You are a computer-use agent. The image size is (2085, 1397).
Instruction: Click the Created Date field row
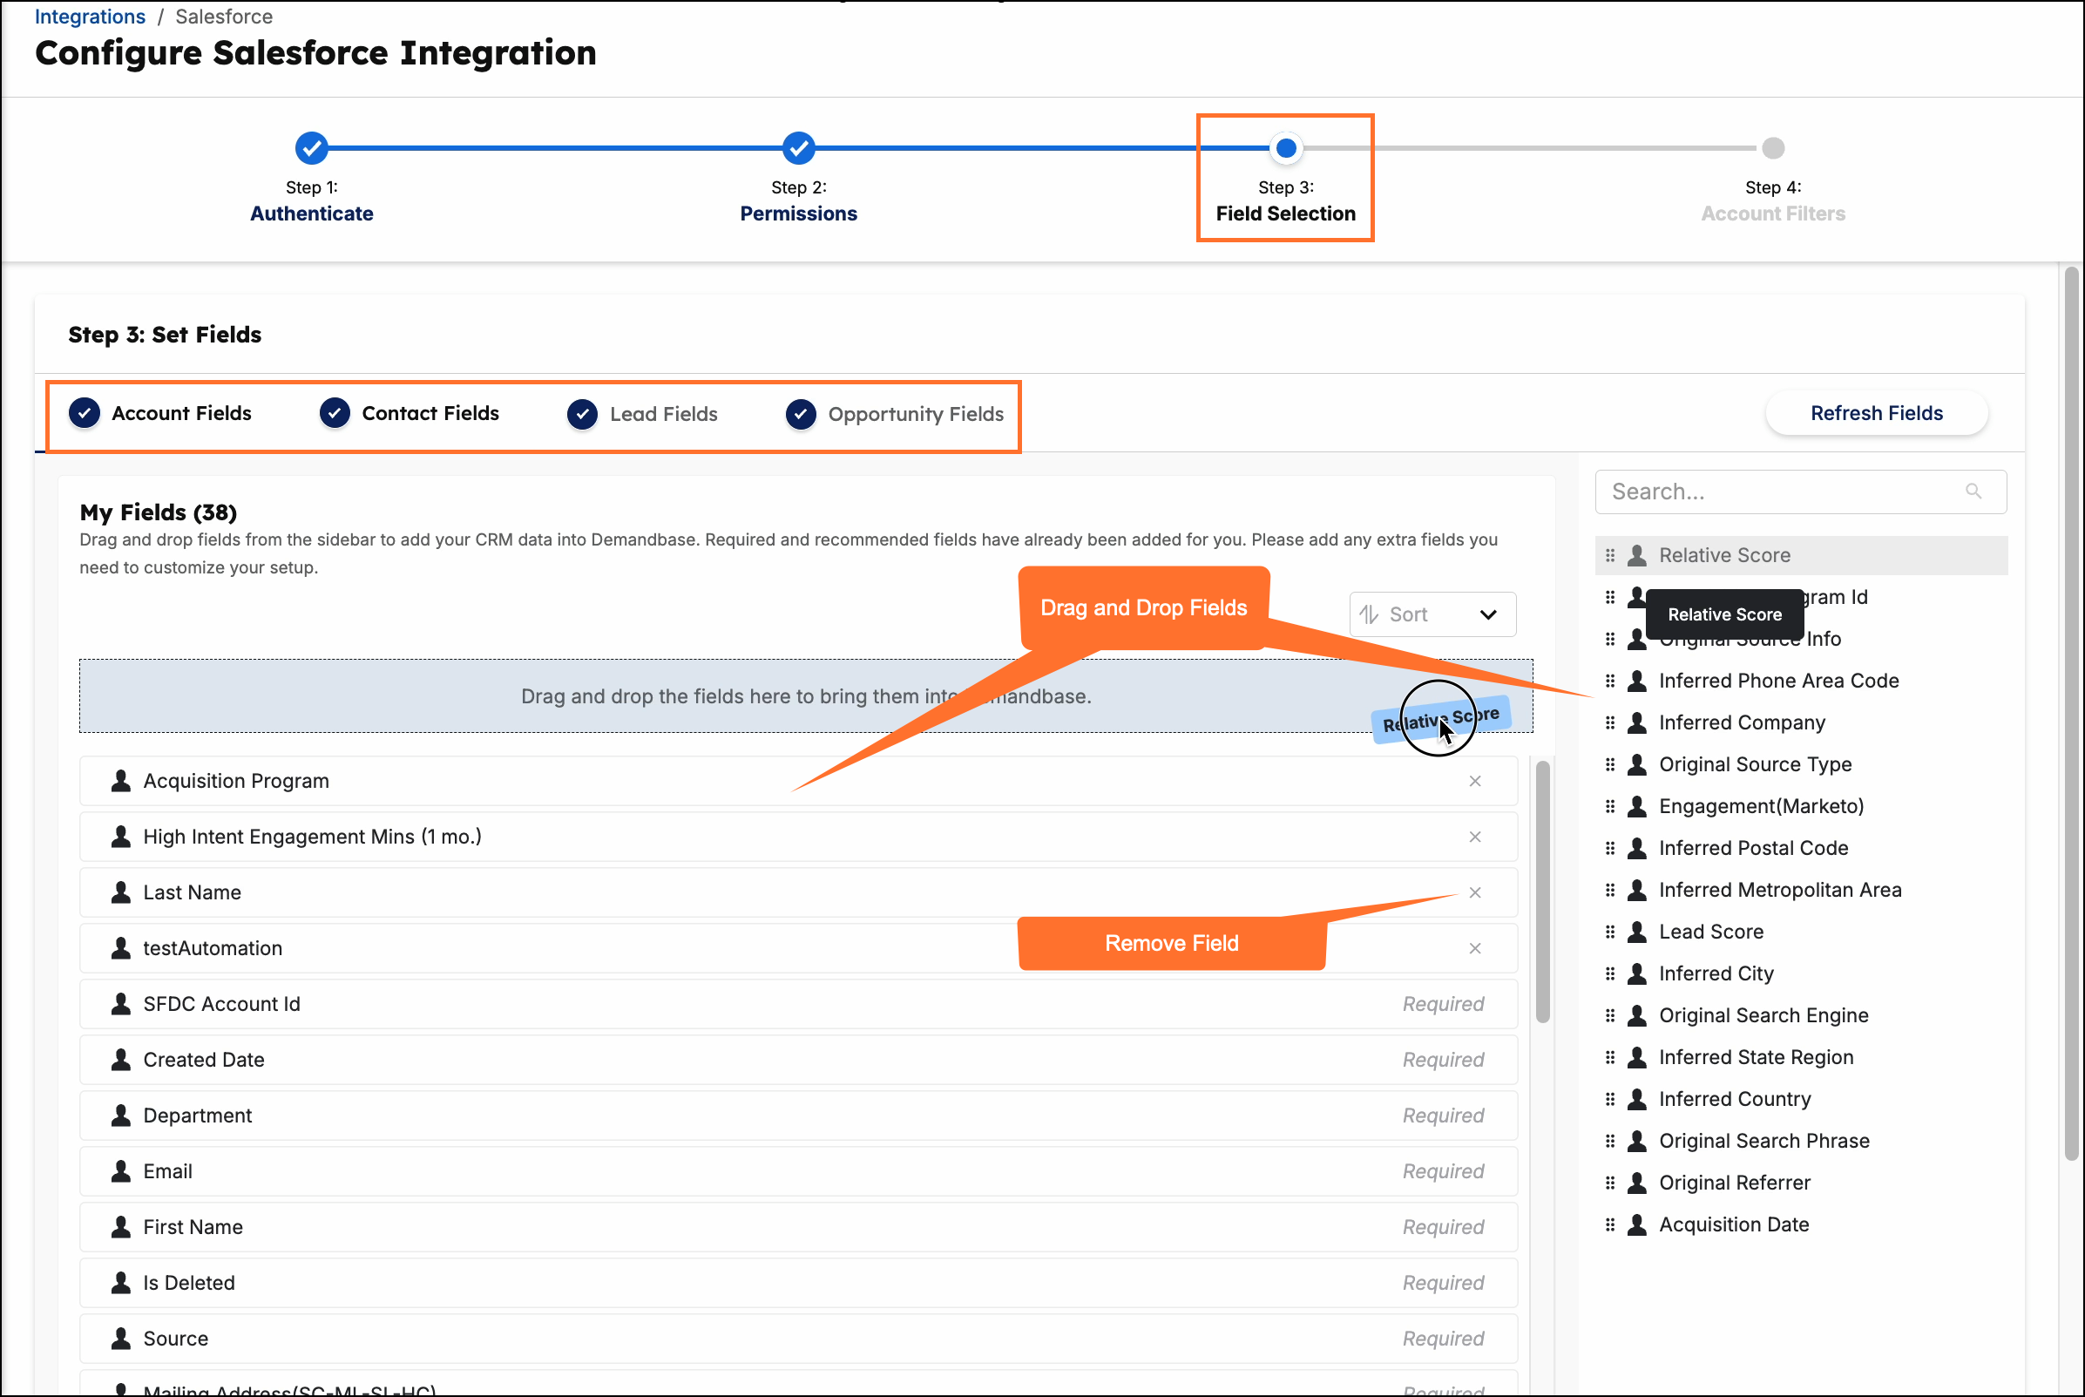[798, 1061]
